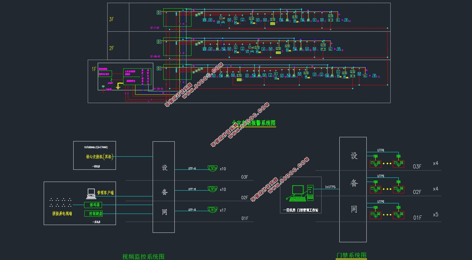Screen dimensions: 472x260
Task: Click the 解码器 green block
Action: 93,205
